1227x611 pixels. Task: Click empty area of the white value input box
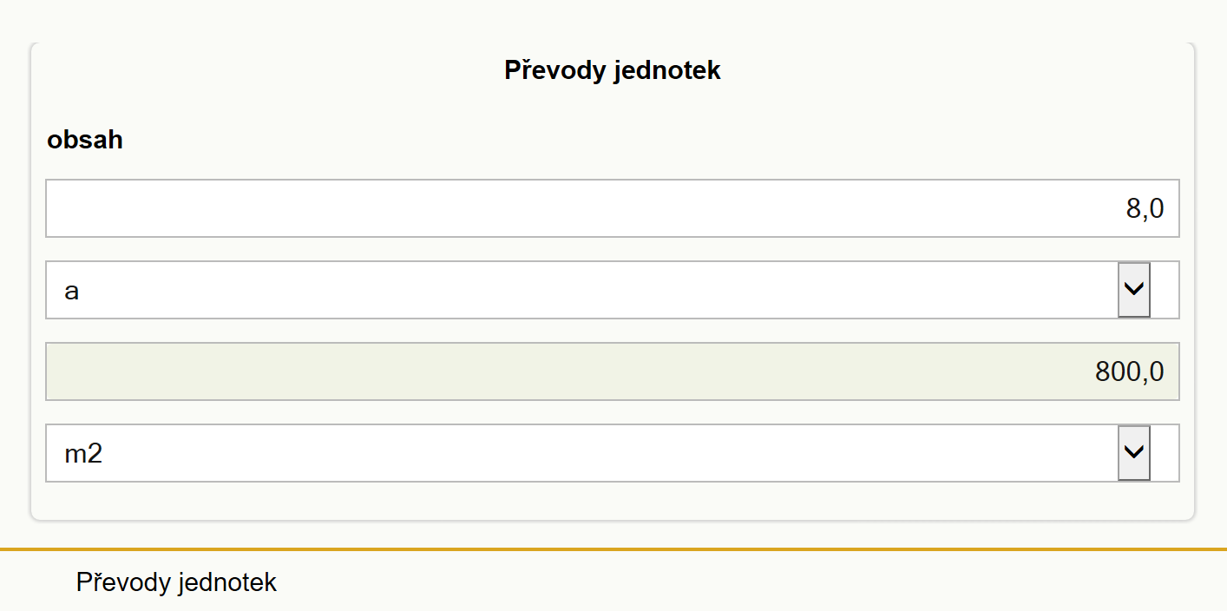(x=521, y=208)
